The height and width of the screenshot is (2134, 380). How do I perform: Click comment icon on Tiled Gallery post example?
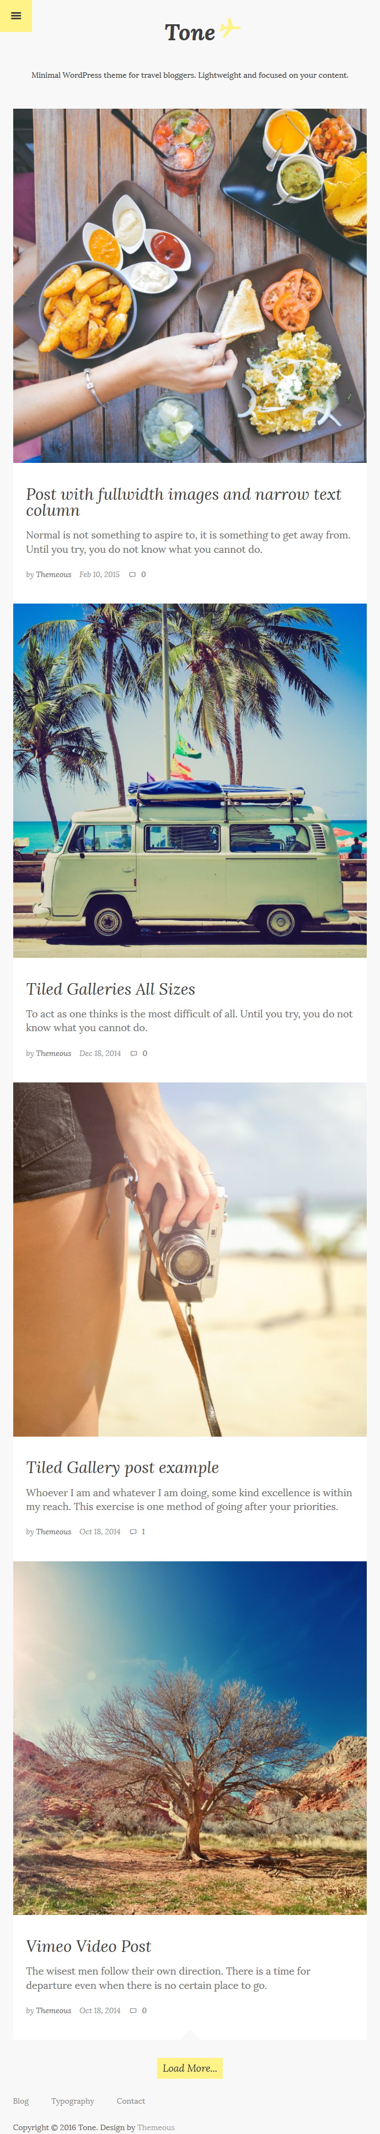click(133, 1532)
